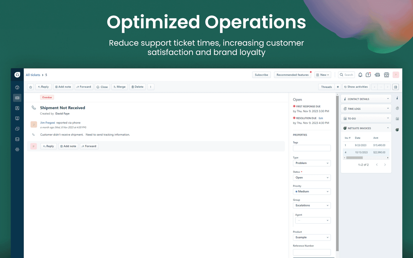The image size is (413, 258).
Task: Collapse the ticket details side panel
Action: point(395,87)
